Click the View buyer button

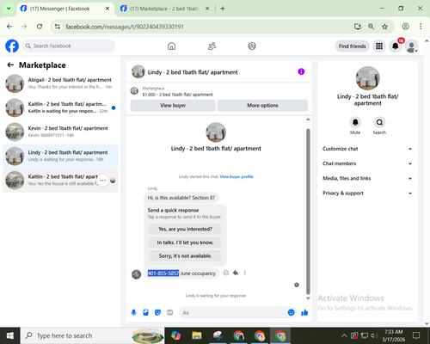(173, 106)
